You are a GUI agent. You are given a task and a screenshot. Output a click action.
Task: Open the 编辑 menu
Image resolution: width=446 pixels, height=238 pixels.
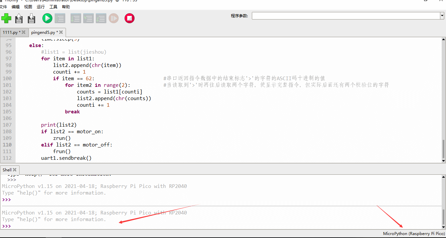(16, 7)
